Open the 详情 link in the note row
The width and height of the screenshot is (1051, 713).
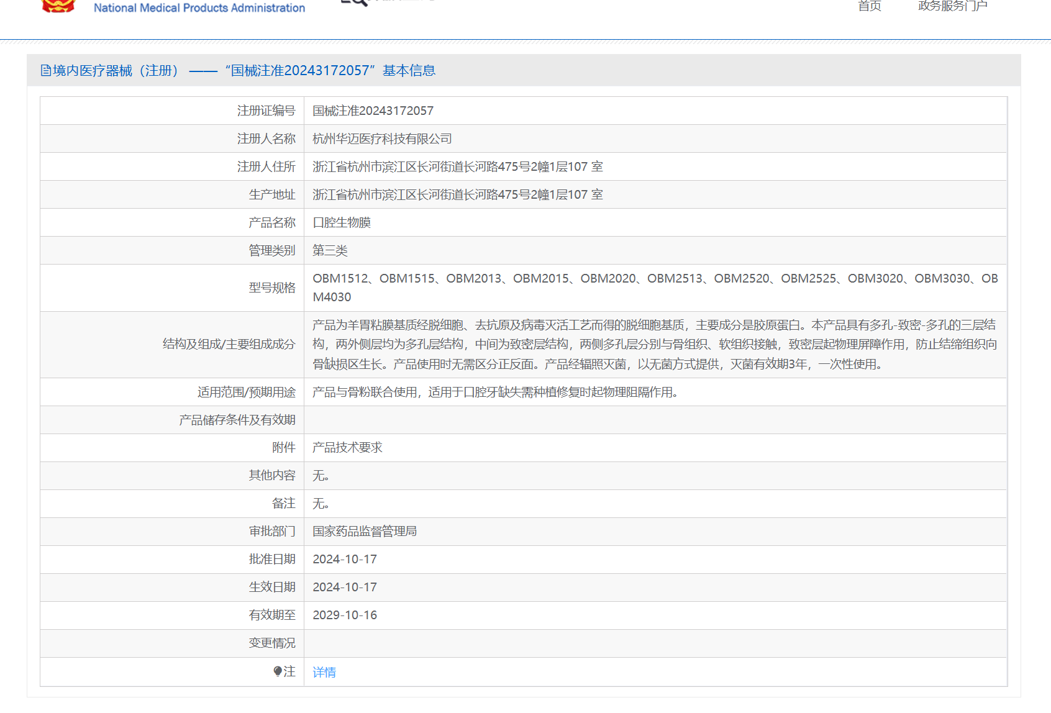(x=324, y=672)
